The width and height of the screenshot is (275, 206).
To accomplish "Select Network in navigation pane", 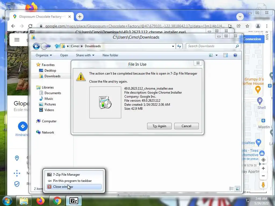I will (48, 133).
